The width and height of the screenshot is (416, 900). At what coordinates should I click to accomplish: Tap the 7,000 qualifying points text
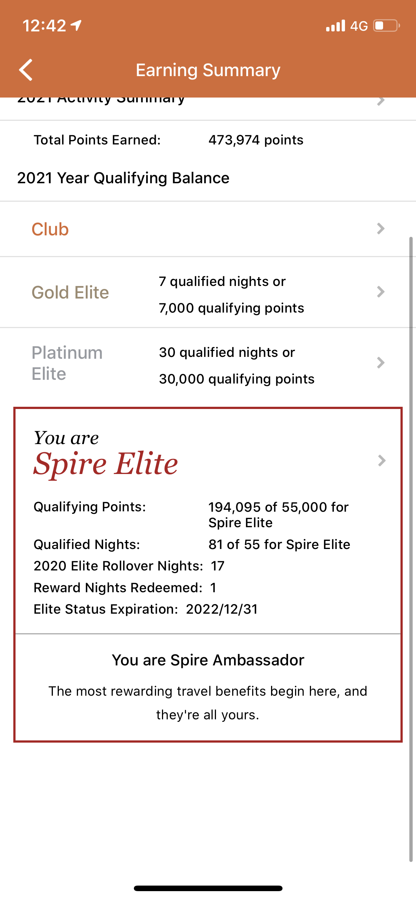(231, 308)
